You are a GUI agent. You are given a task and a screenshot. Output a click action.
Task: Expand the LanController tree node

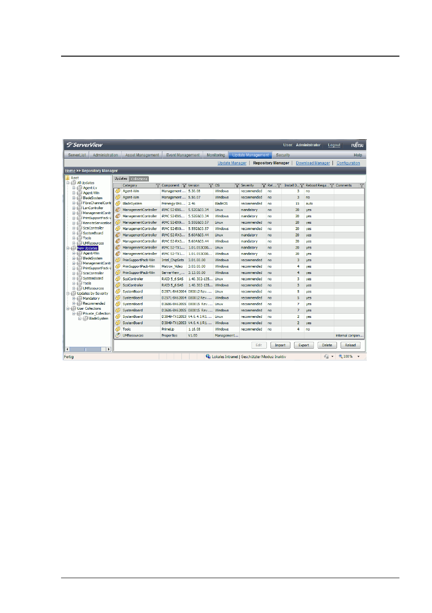coord(74,208)
